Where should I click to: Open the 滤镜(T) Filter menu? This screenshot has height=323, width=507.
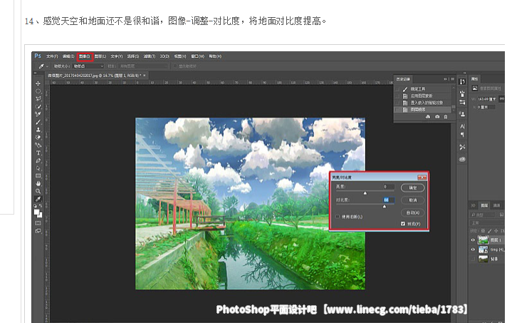[150, 56]
